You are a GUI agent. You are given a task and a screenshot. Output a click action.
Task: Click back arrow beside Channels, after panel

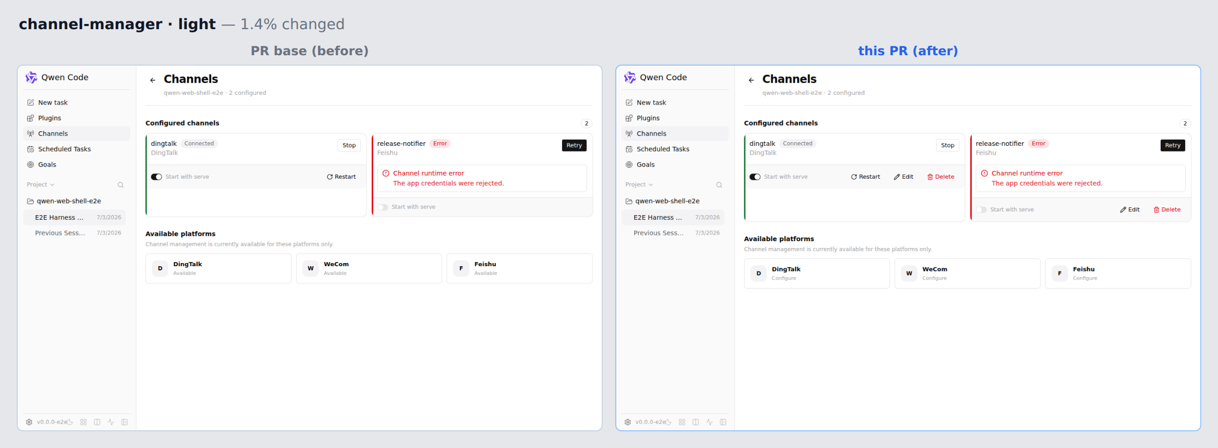pos(751,80)
